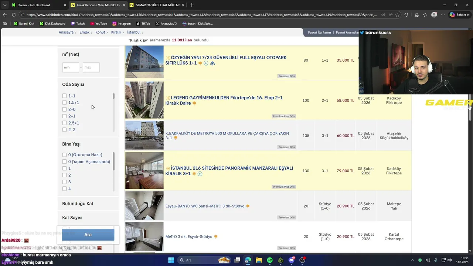Tick the '0 (Oturuma Hazır)' building age box

tap(64, 155)
